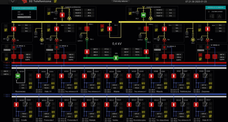Click the SPZ indicator in Hala I II bay
228x122 pixels.
click(x=53, y=84)
